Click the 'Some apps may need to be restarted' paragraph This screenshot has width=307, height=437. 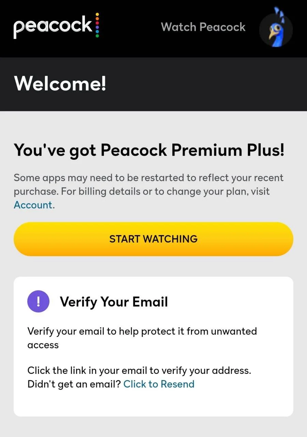coord(149,191)
